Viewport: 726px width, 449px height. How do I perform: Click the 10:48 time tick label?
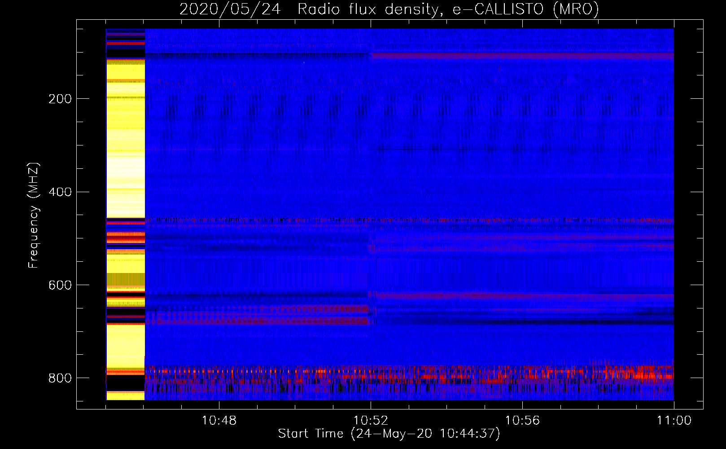coord(219,421)
